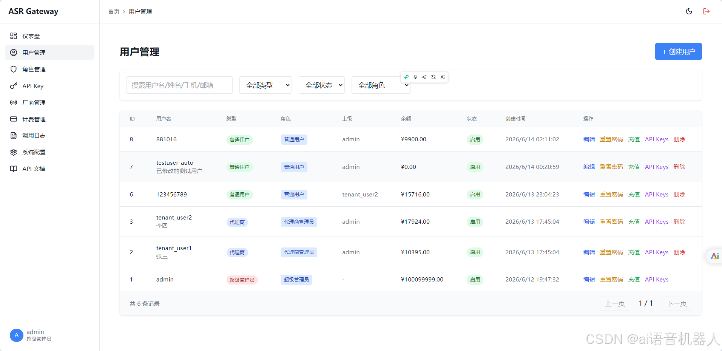Image resolution: width=722 pixels, height=351 pixels.
Task: Click the microphone icon in floating toolbar
Action: (415, 77)
